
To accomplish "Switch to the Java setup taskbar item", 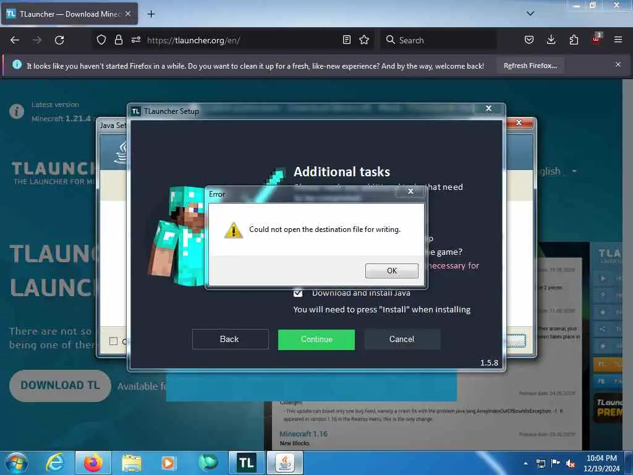I will tap(285, 463).
